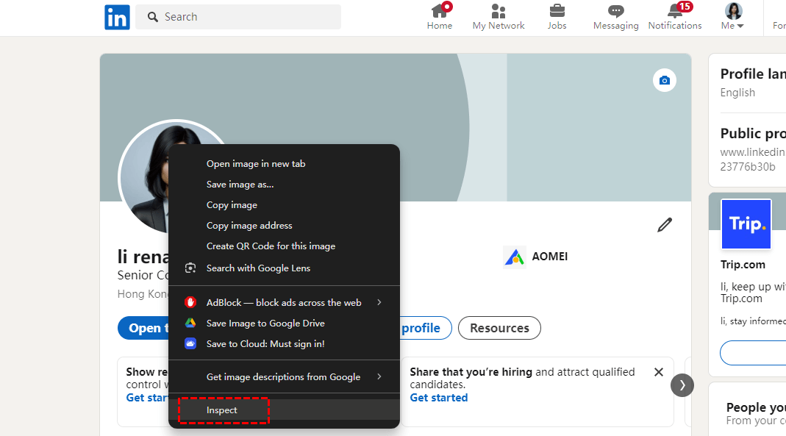Click the Hong Kong location text

coord(143,294)
